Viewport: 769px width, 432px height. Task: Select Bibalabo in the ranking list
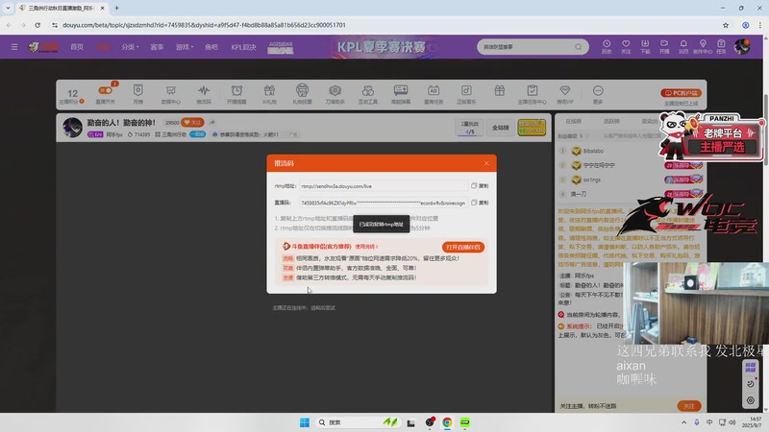coord(593,151)
